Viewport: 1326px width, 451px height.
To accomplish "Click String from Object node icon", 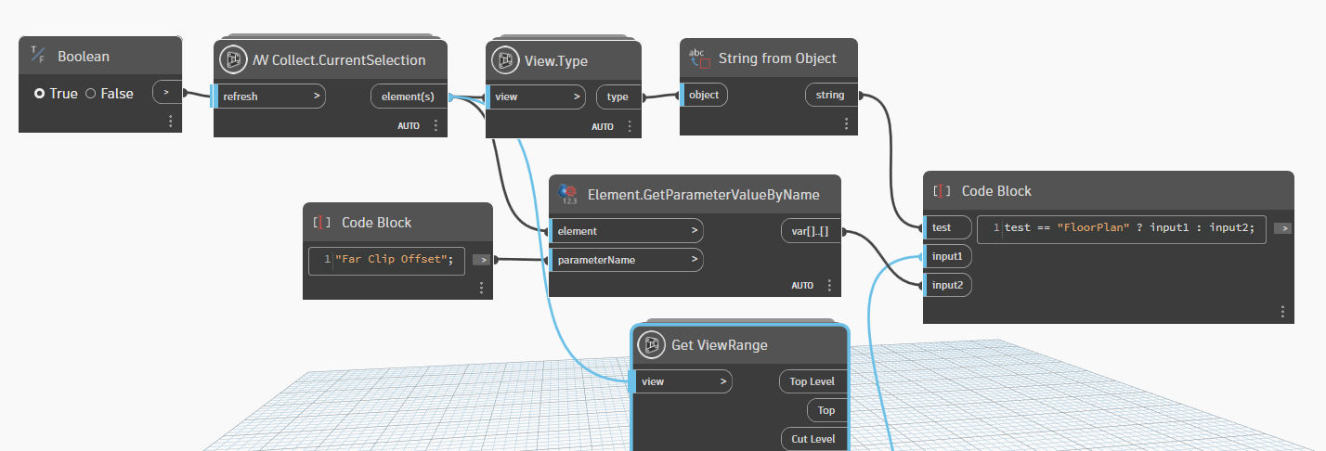I will (699, 58).
